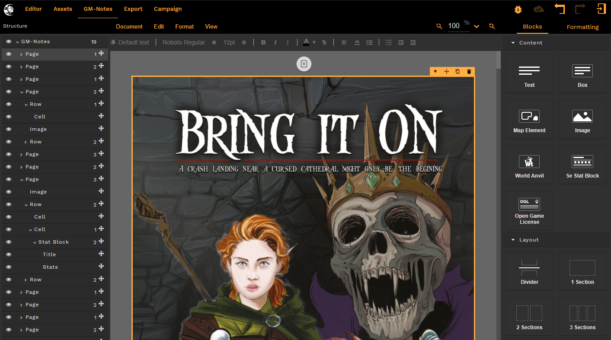Undo the last action
The width and height of the screenshot is (611, 340).
pos(560,9)
